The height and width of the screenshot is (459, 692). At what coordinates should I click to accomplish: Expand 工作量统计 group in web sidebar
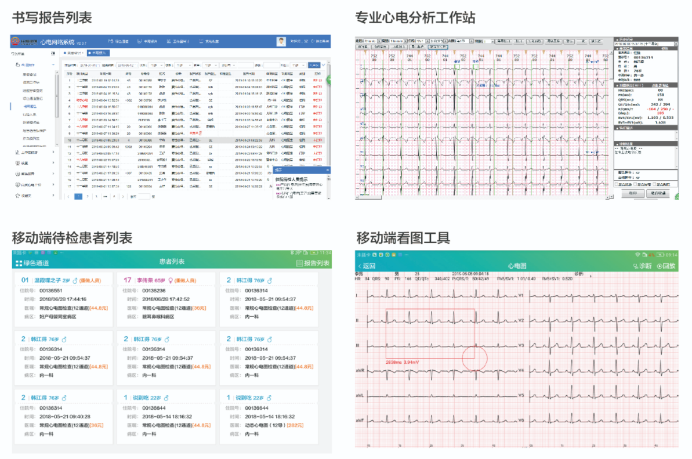[x=34, y=152]
